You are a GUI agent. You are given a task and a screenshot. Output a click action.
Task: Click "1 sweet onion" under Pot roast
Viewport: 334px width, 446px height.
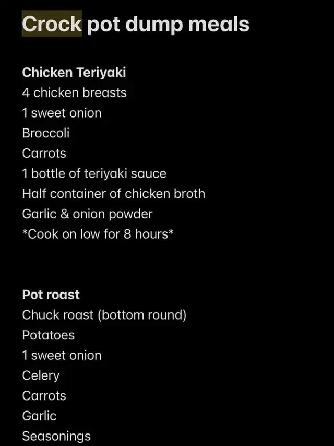click(62, 356)
